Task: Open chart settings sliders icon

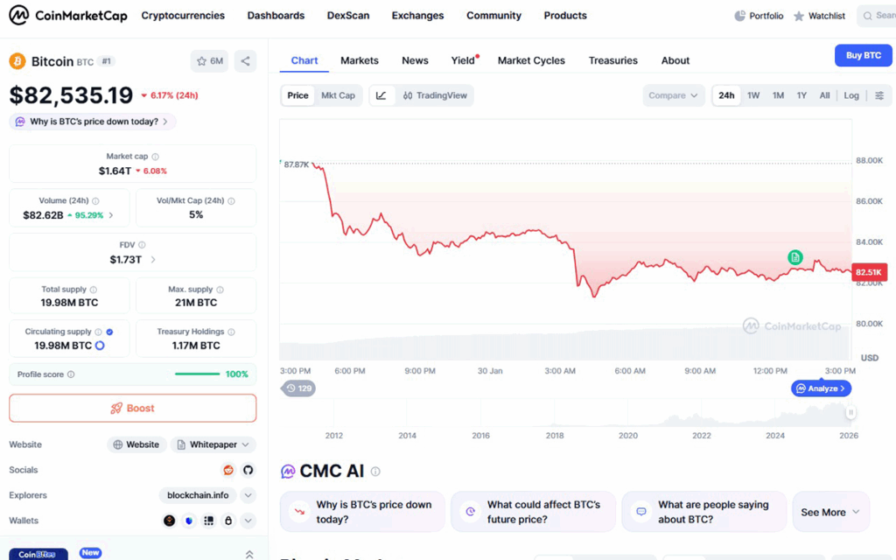Action: click(x=879, y=95)
